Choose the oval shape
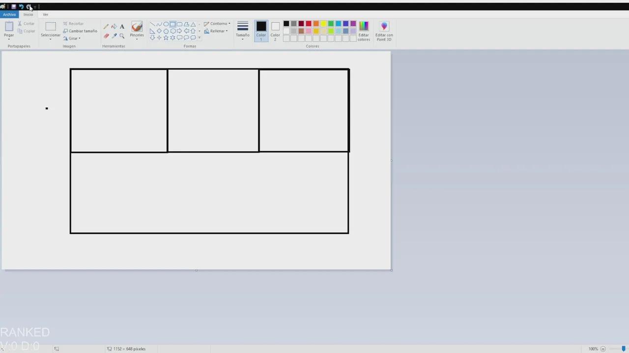Image resolution: width=629 pixels, height=353 pixels. (166, 24)
